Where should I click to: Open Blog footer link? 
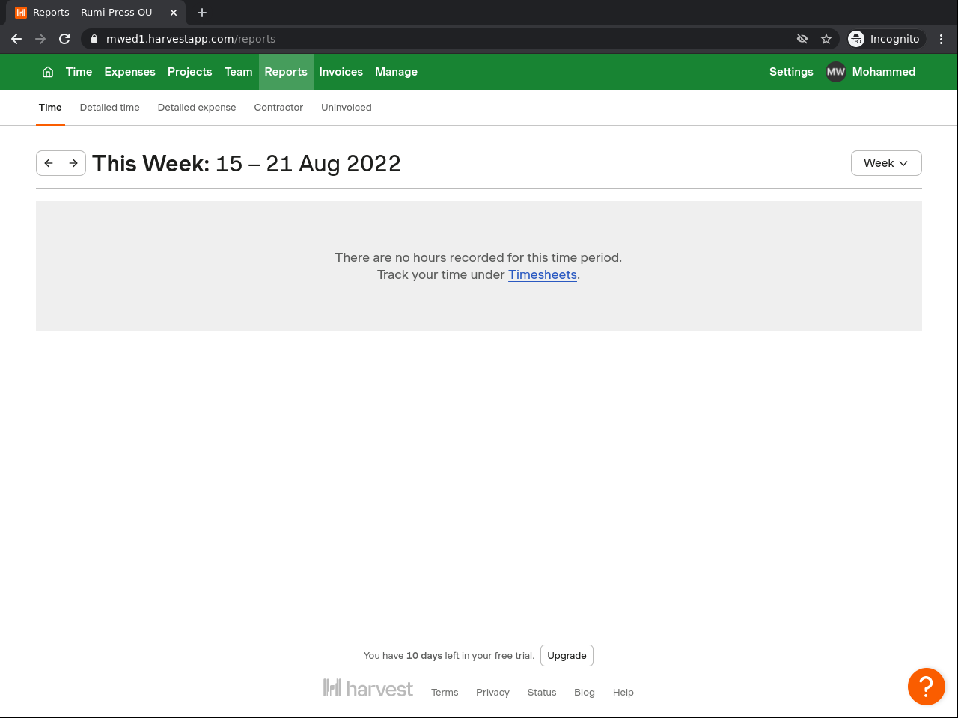pyautogui.click(x=585, y=693)
